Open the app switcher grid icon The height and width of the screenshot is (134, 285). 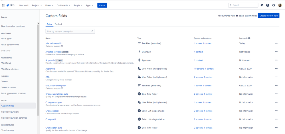point(3,5)
